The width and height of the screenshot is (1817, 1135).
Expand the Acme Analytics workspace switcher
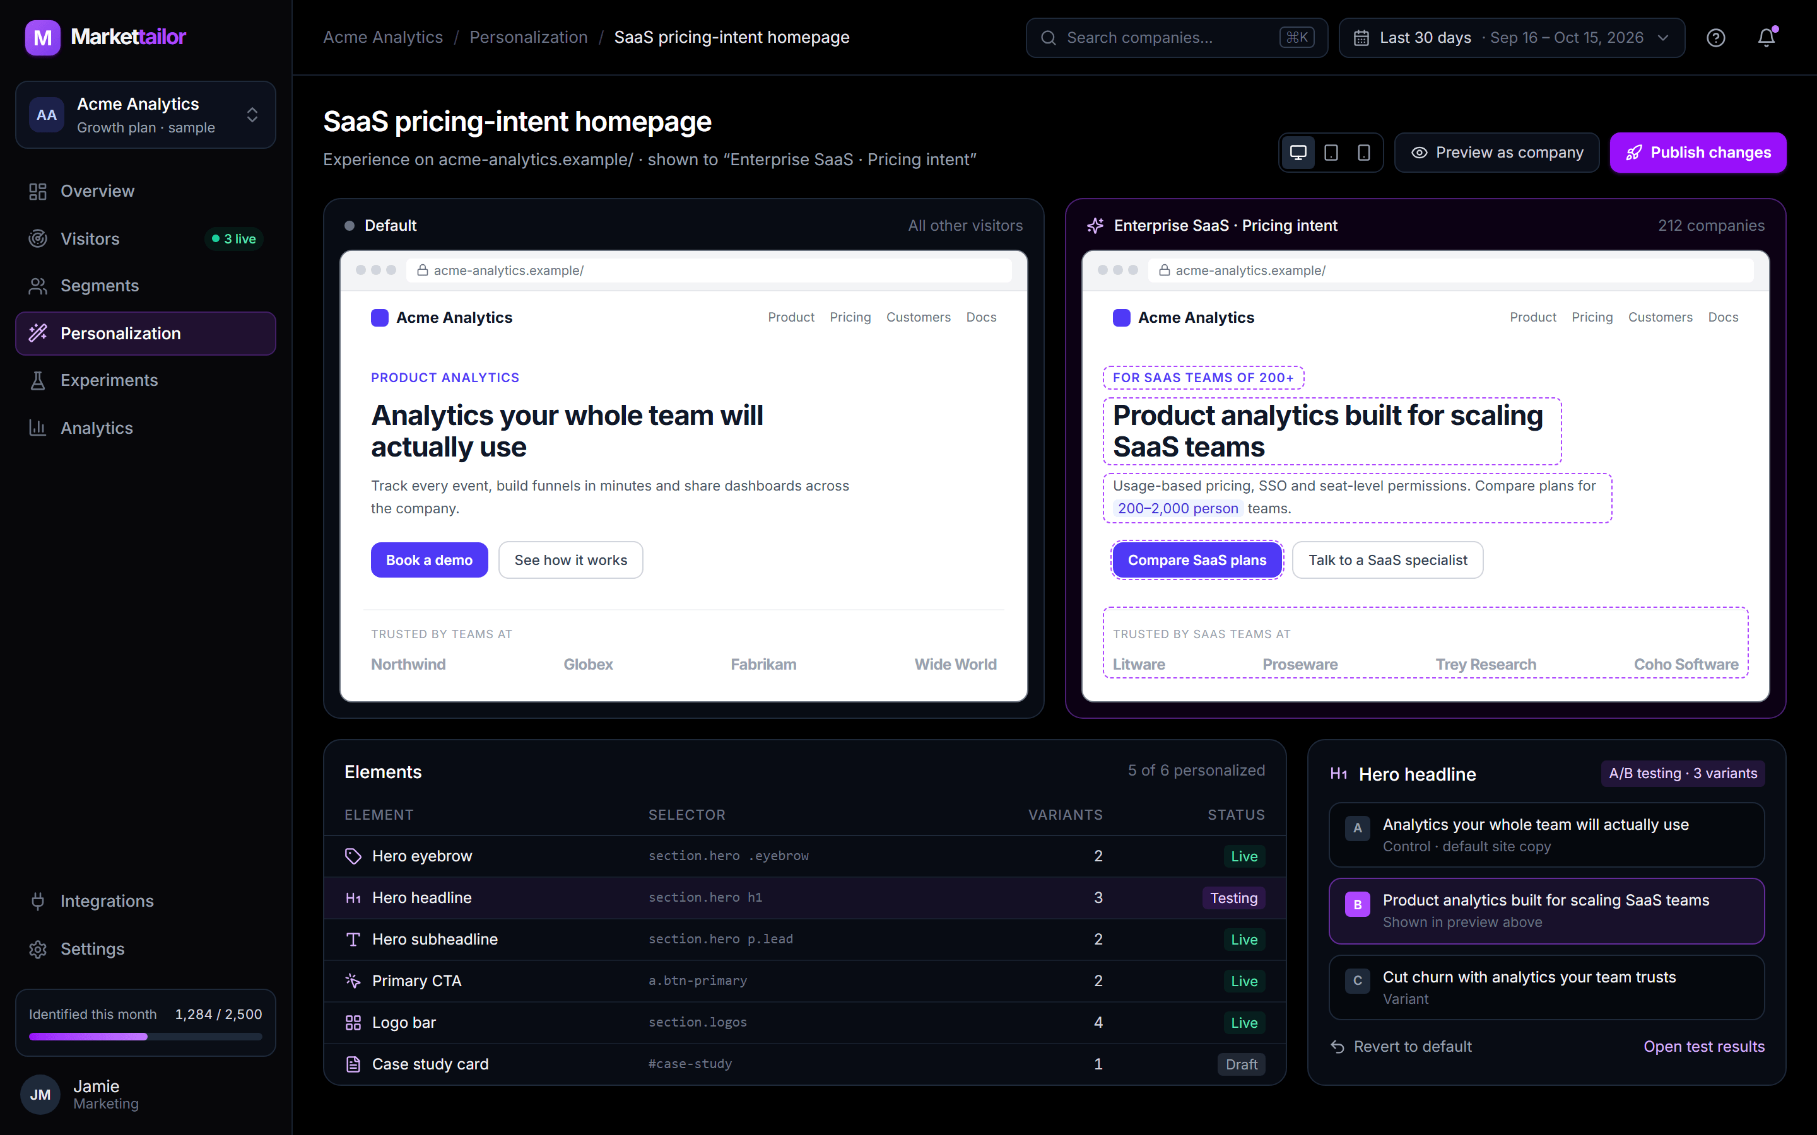pyautogui.click(x=146, y=115)
